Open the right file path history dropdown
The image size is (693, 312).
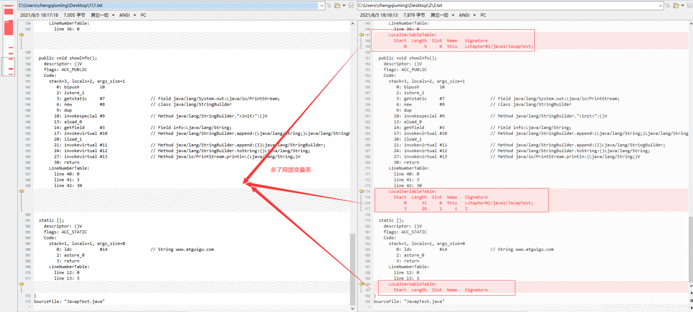click(x=661, y=5)
